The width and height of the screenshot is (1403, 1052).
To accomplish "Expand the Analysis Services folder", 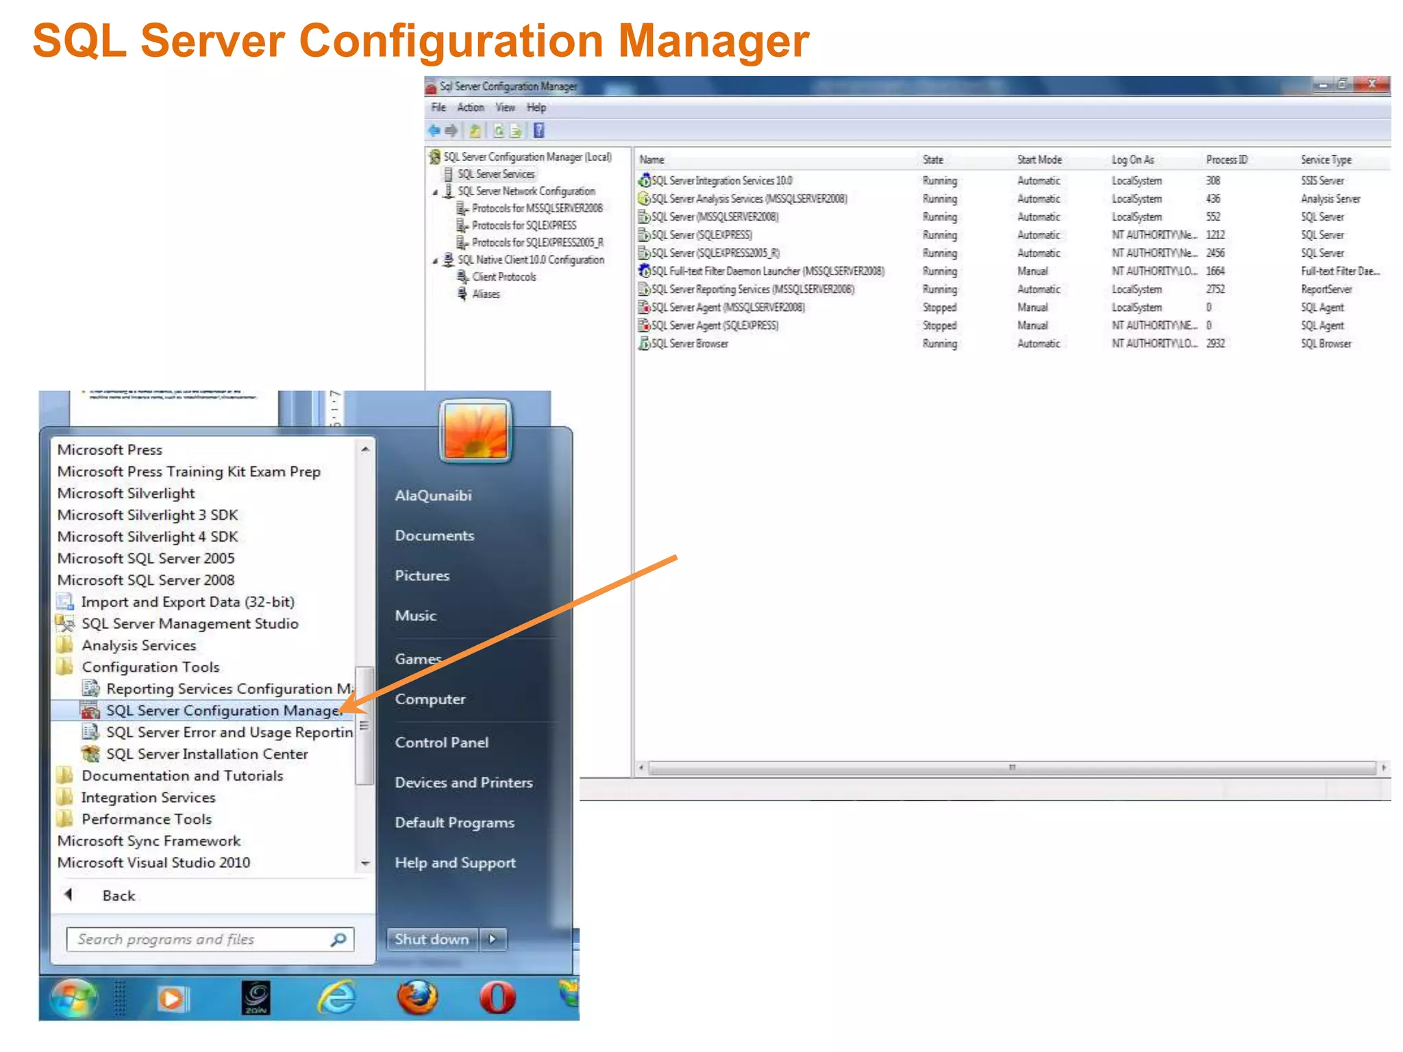I will (x=127, y=646).
